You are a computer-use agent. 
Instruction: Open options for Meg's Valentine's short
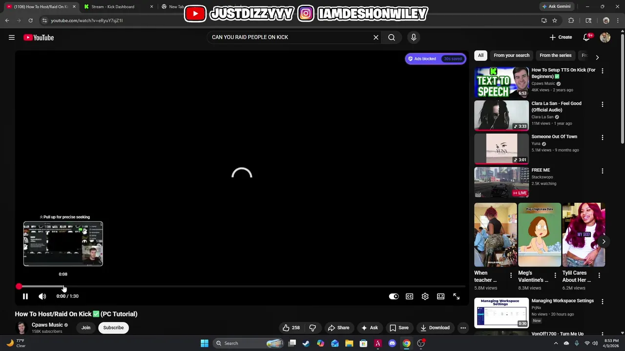tap(555, 275)
